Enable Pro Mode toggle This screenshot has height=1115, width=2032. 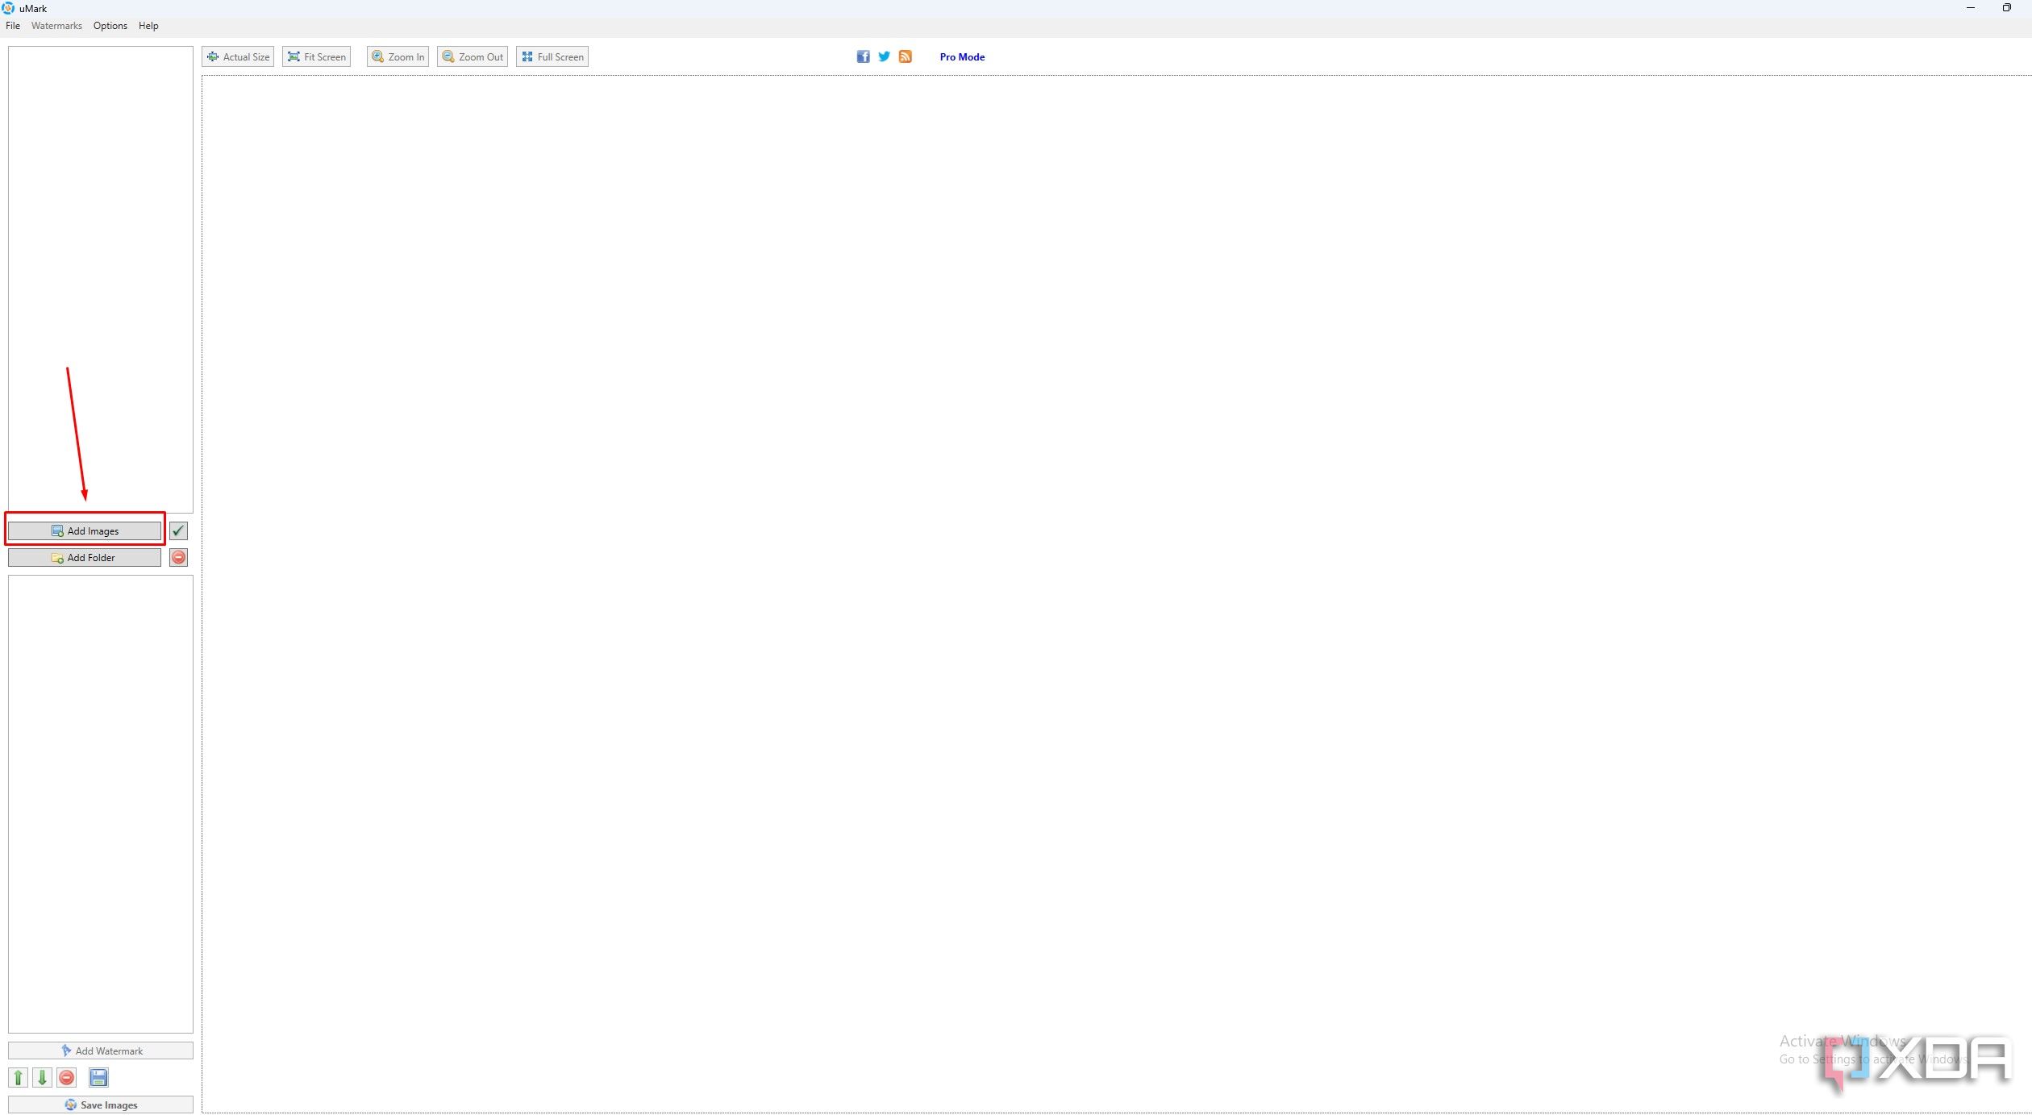click(x=963, y=56)
